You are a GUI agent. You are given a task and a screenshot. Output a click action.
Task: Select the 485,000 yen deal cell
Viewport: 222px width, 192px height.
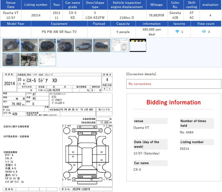[152, 32]
